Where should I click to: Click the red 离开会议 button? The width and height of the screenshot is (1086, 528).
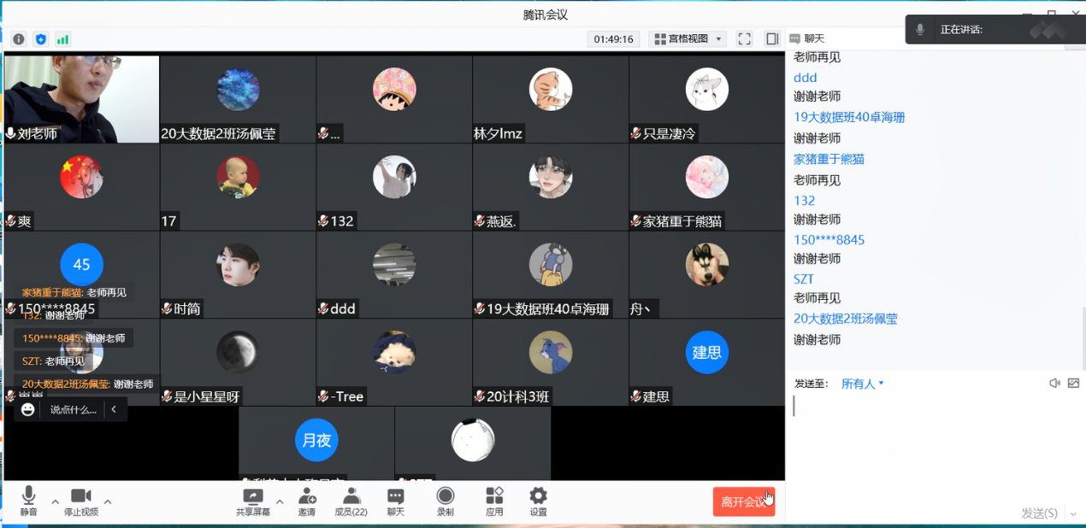[x=743, y=502]
